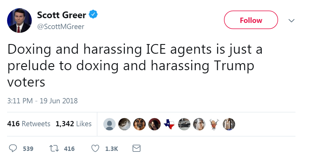314x165 pixels.
Task: View the 416 Retweets list
Action: [29, 124]
